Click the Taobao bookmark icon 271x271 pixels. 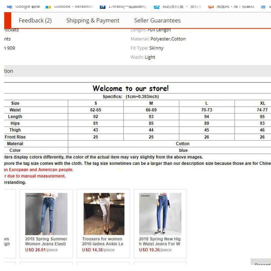(211, 7)
